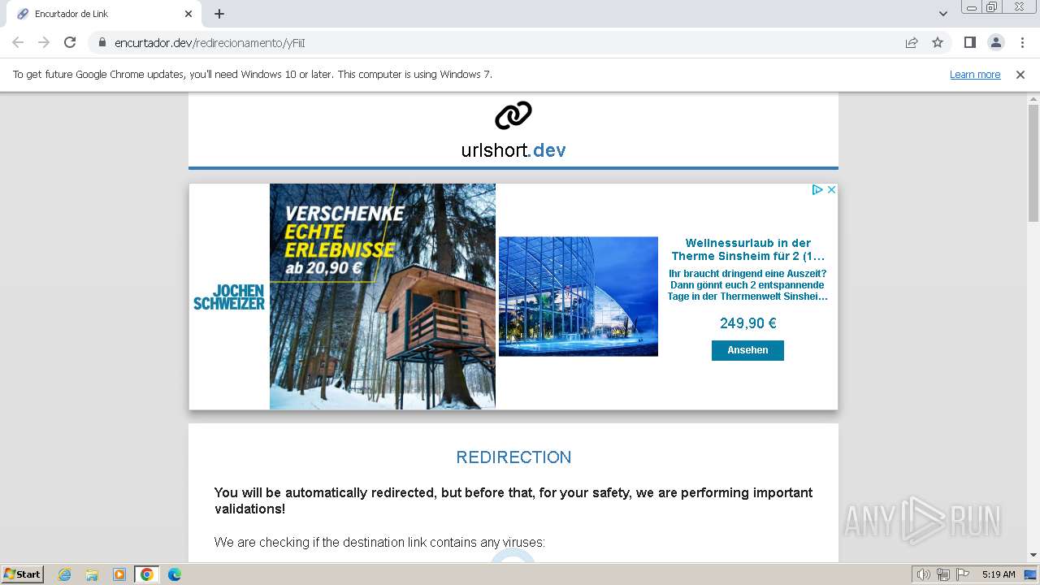
Task: Close the advertisement banner
Action: click(x=831, y=189)
